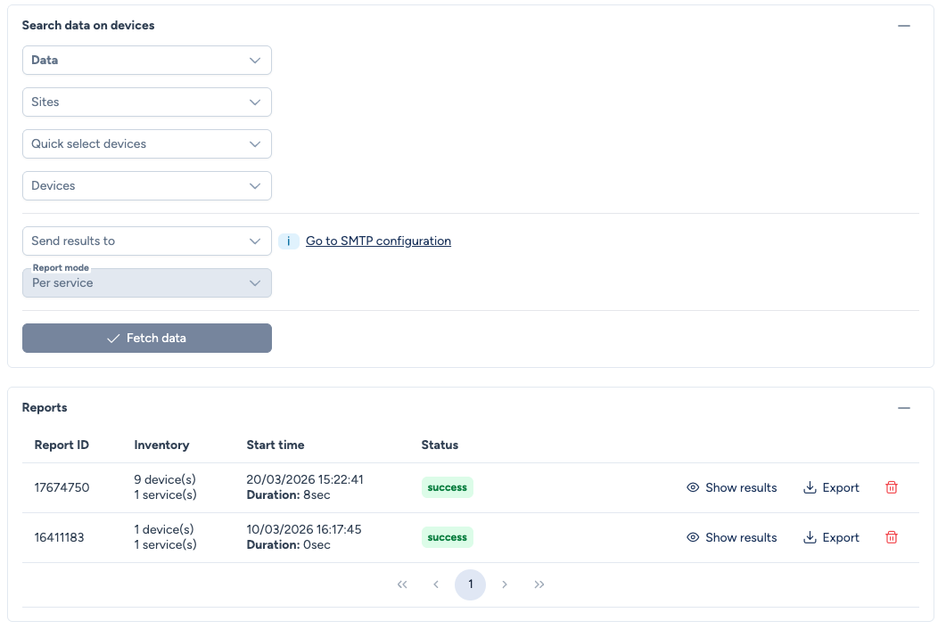The width and height of the screenshot is (946, 629).
Task: Click the info icon beside SMTP link
Action: click(289, 241)
